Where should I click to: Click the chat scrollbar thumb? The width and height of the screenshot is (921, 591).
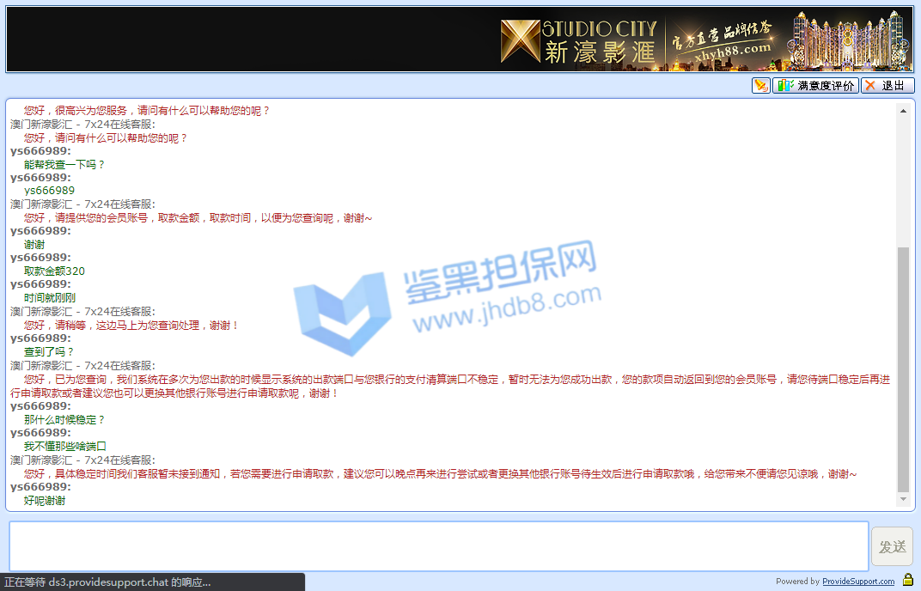point(903,369)
